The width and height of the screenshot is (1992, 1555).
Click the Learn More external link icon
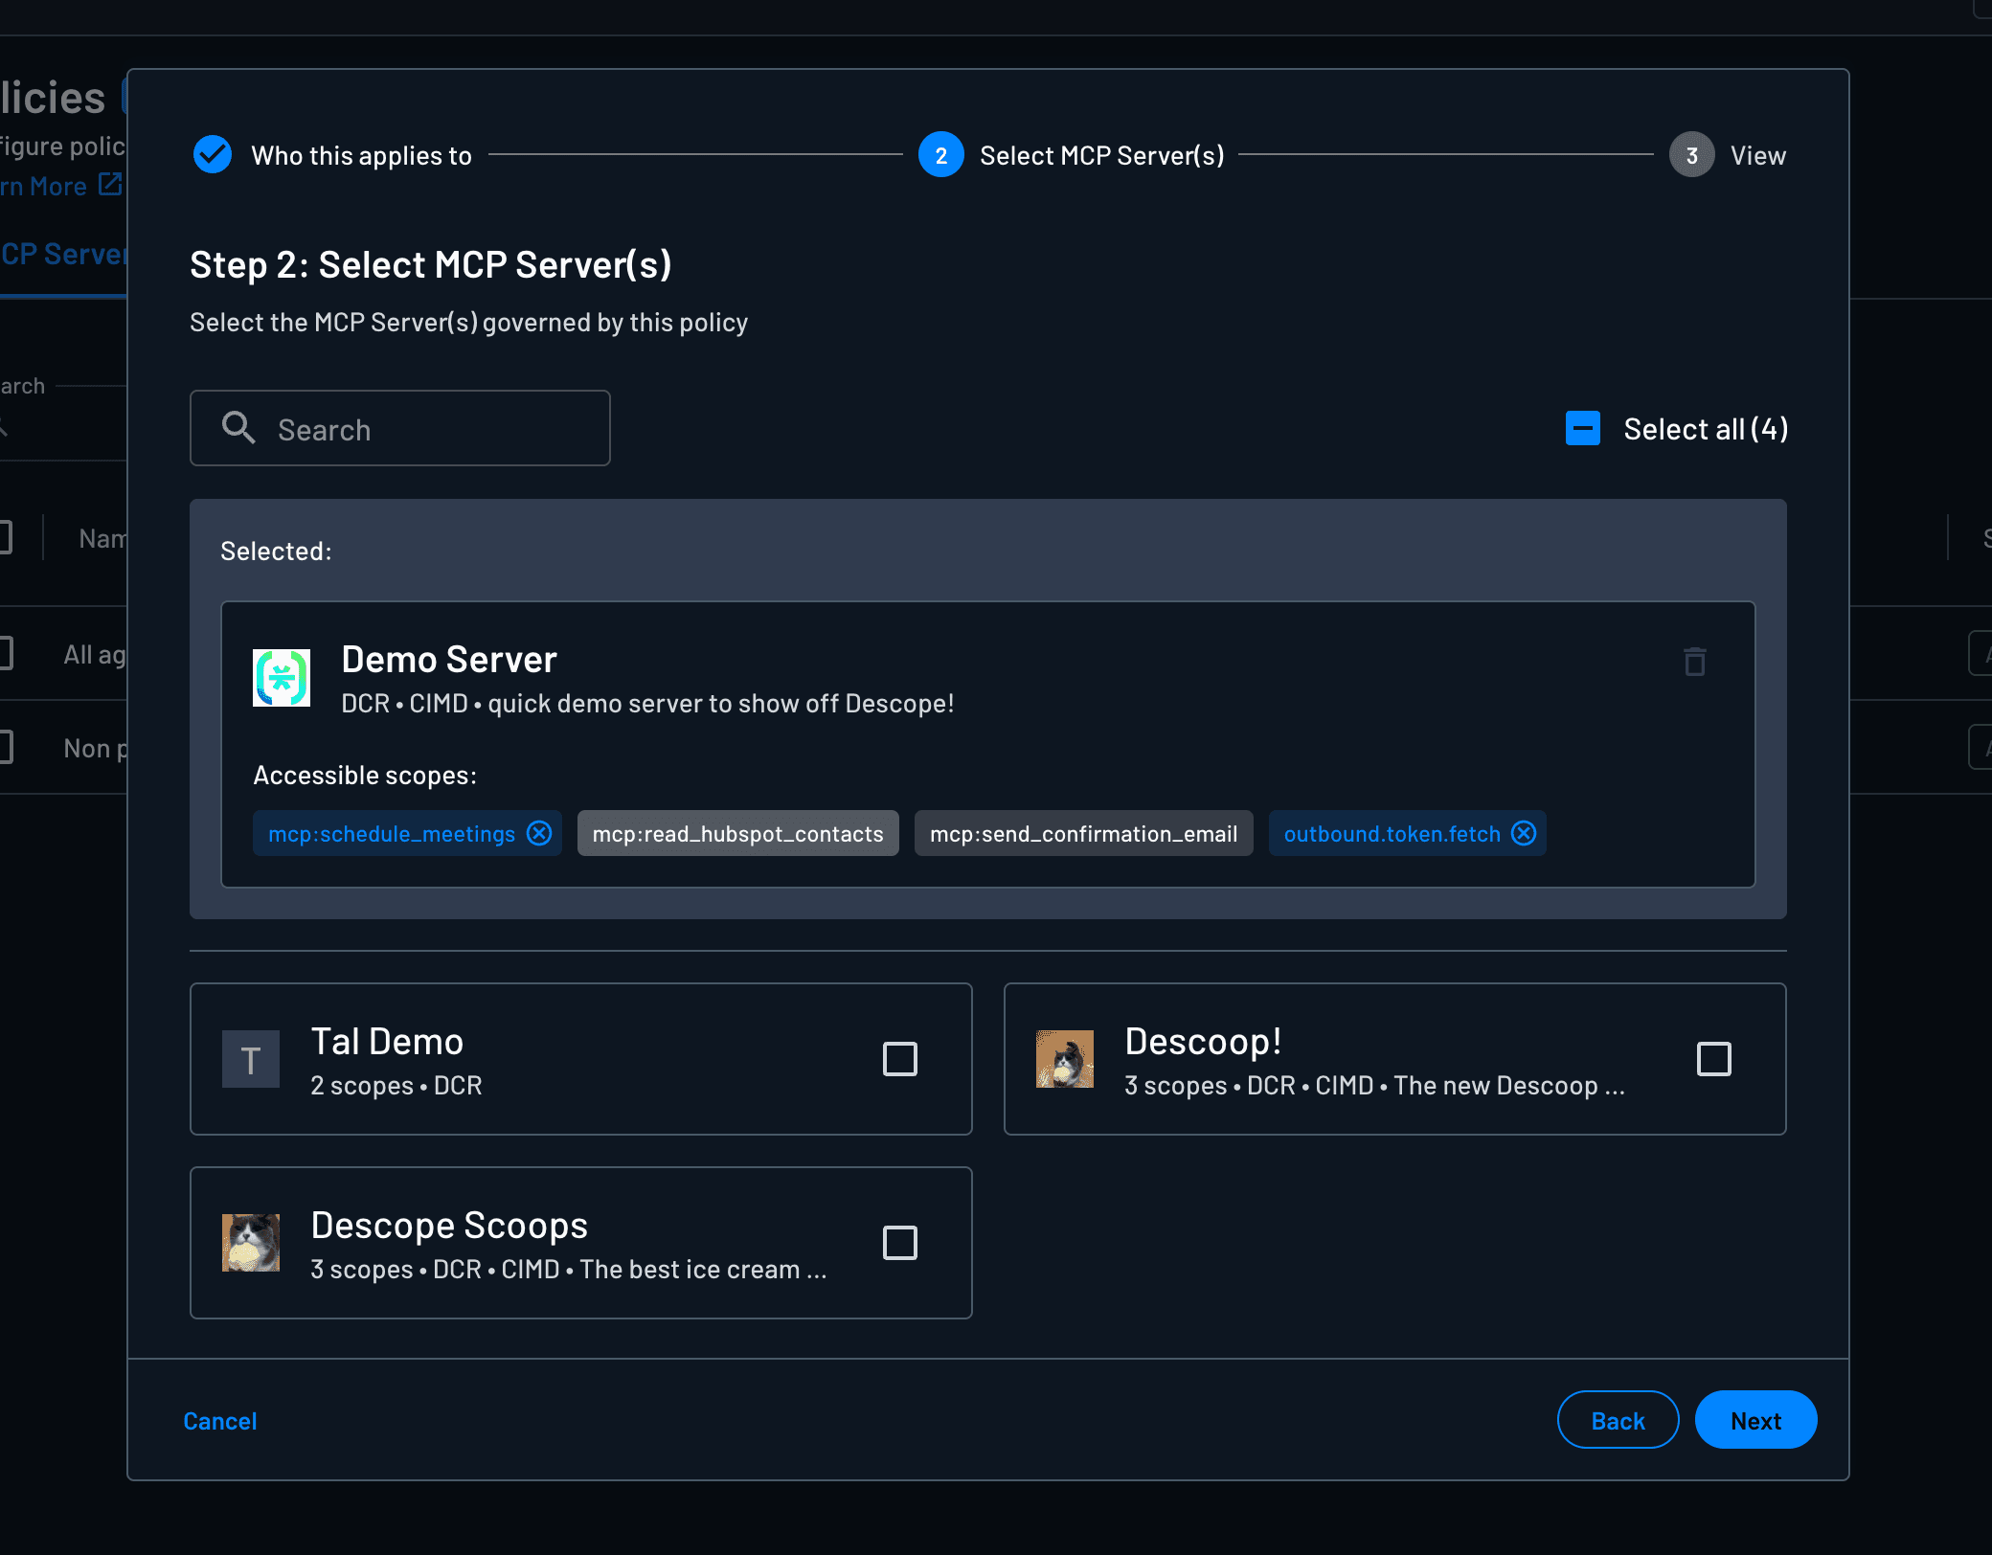[x=110, y=184]
